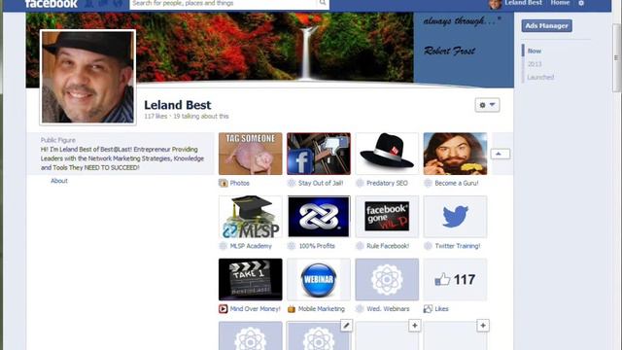
Task: Go to Home in top bar
Action: pyautogui.click(x=560, y=3)
